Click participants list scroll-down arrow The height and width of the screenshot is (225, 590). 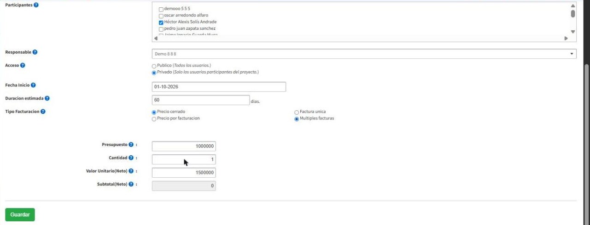[573, 32]
